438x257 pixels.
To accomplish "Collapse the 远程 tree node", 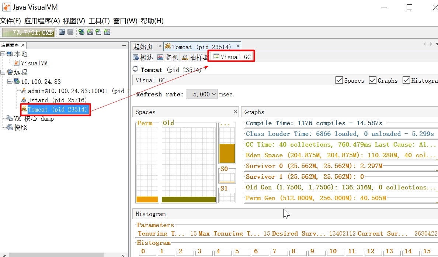I will pyautogui.click(x=3, y=72).
